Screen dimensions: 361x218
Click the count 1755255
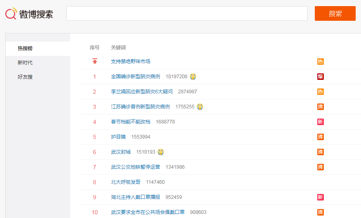click(x=185, y=107)
